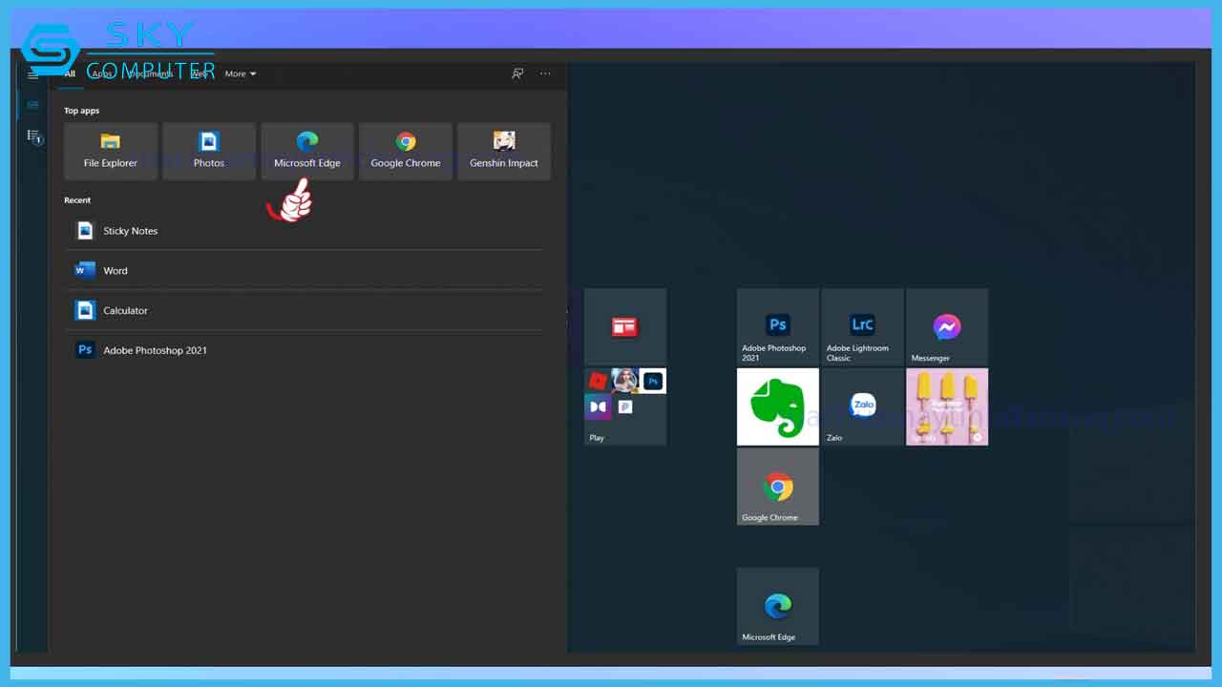
Task: Click the Roblox icon in Play folder
Action: tap(598, 381)
